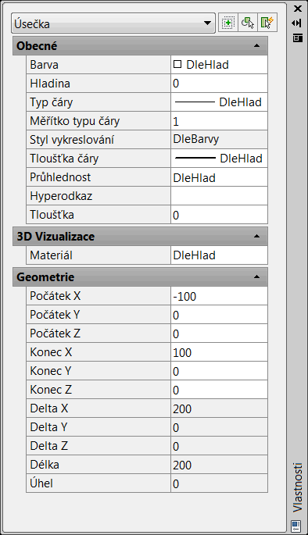The width and height of the screenshot is (308, 535).
Task: Toggle auto-hide arrows on palette bar
Action: tap(297, 23)
